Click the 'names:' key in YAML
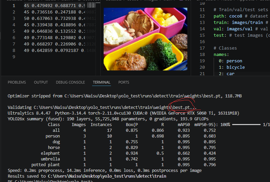This screenshot has width=270, height=182. point(221,54)
